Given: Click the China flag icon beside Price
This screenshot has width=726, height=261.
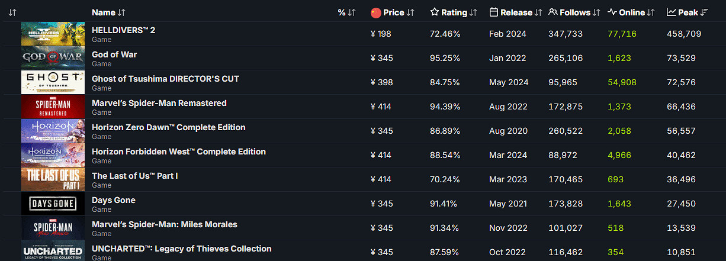Looking at the screenshot, I should click(x=375, y=12).
